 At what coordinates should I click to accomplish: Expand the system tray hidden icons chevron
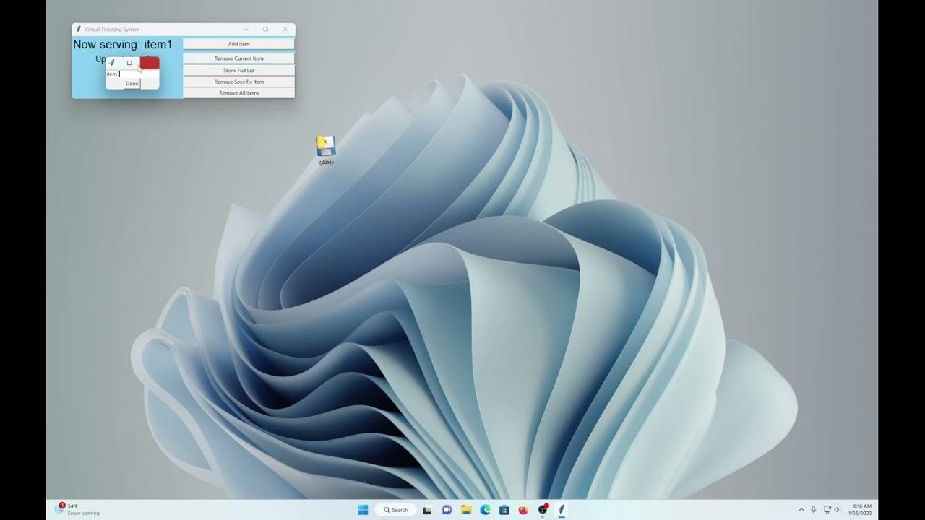801,510
